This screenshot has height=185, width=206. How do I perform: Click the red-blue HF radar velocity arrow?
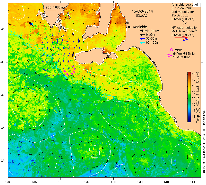tap(181, 39)
